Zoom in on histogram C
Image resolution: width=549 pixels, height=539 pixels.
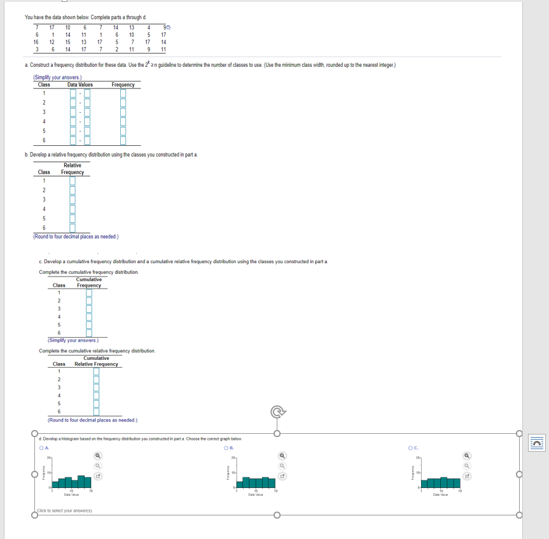coord(468,455)
